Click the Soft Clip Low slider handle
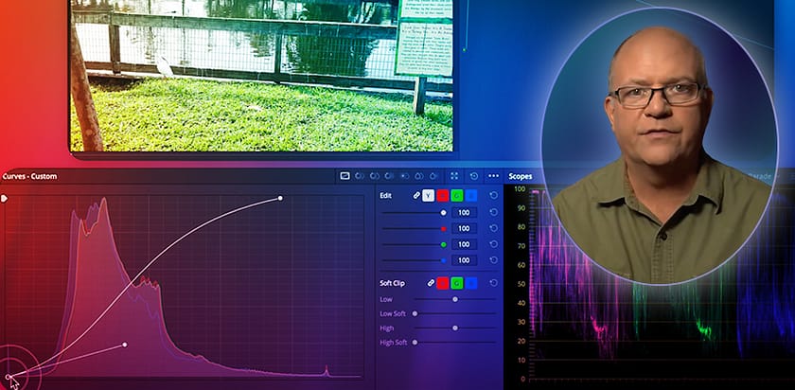The height and width of the screenshot is (390, 795). click(x=455, y=299)
